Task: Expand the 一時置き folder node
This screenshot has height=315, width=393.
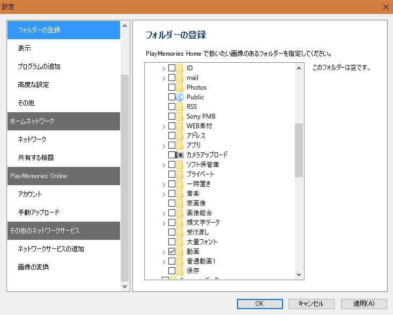Action: click(x=164, y=185)
